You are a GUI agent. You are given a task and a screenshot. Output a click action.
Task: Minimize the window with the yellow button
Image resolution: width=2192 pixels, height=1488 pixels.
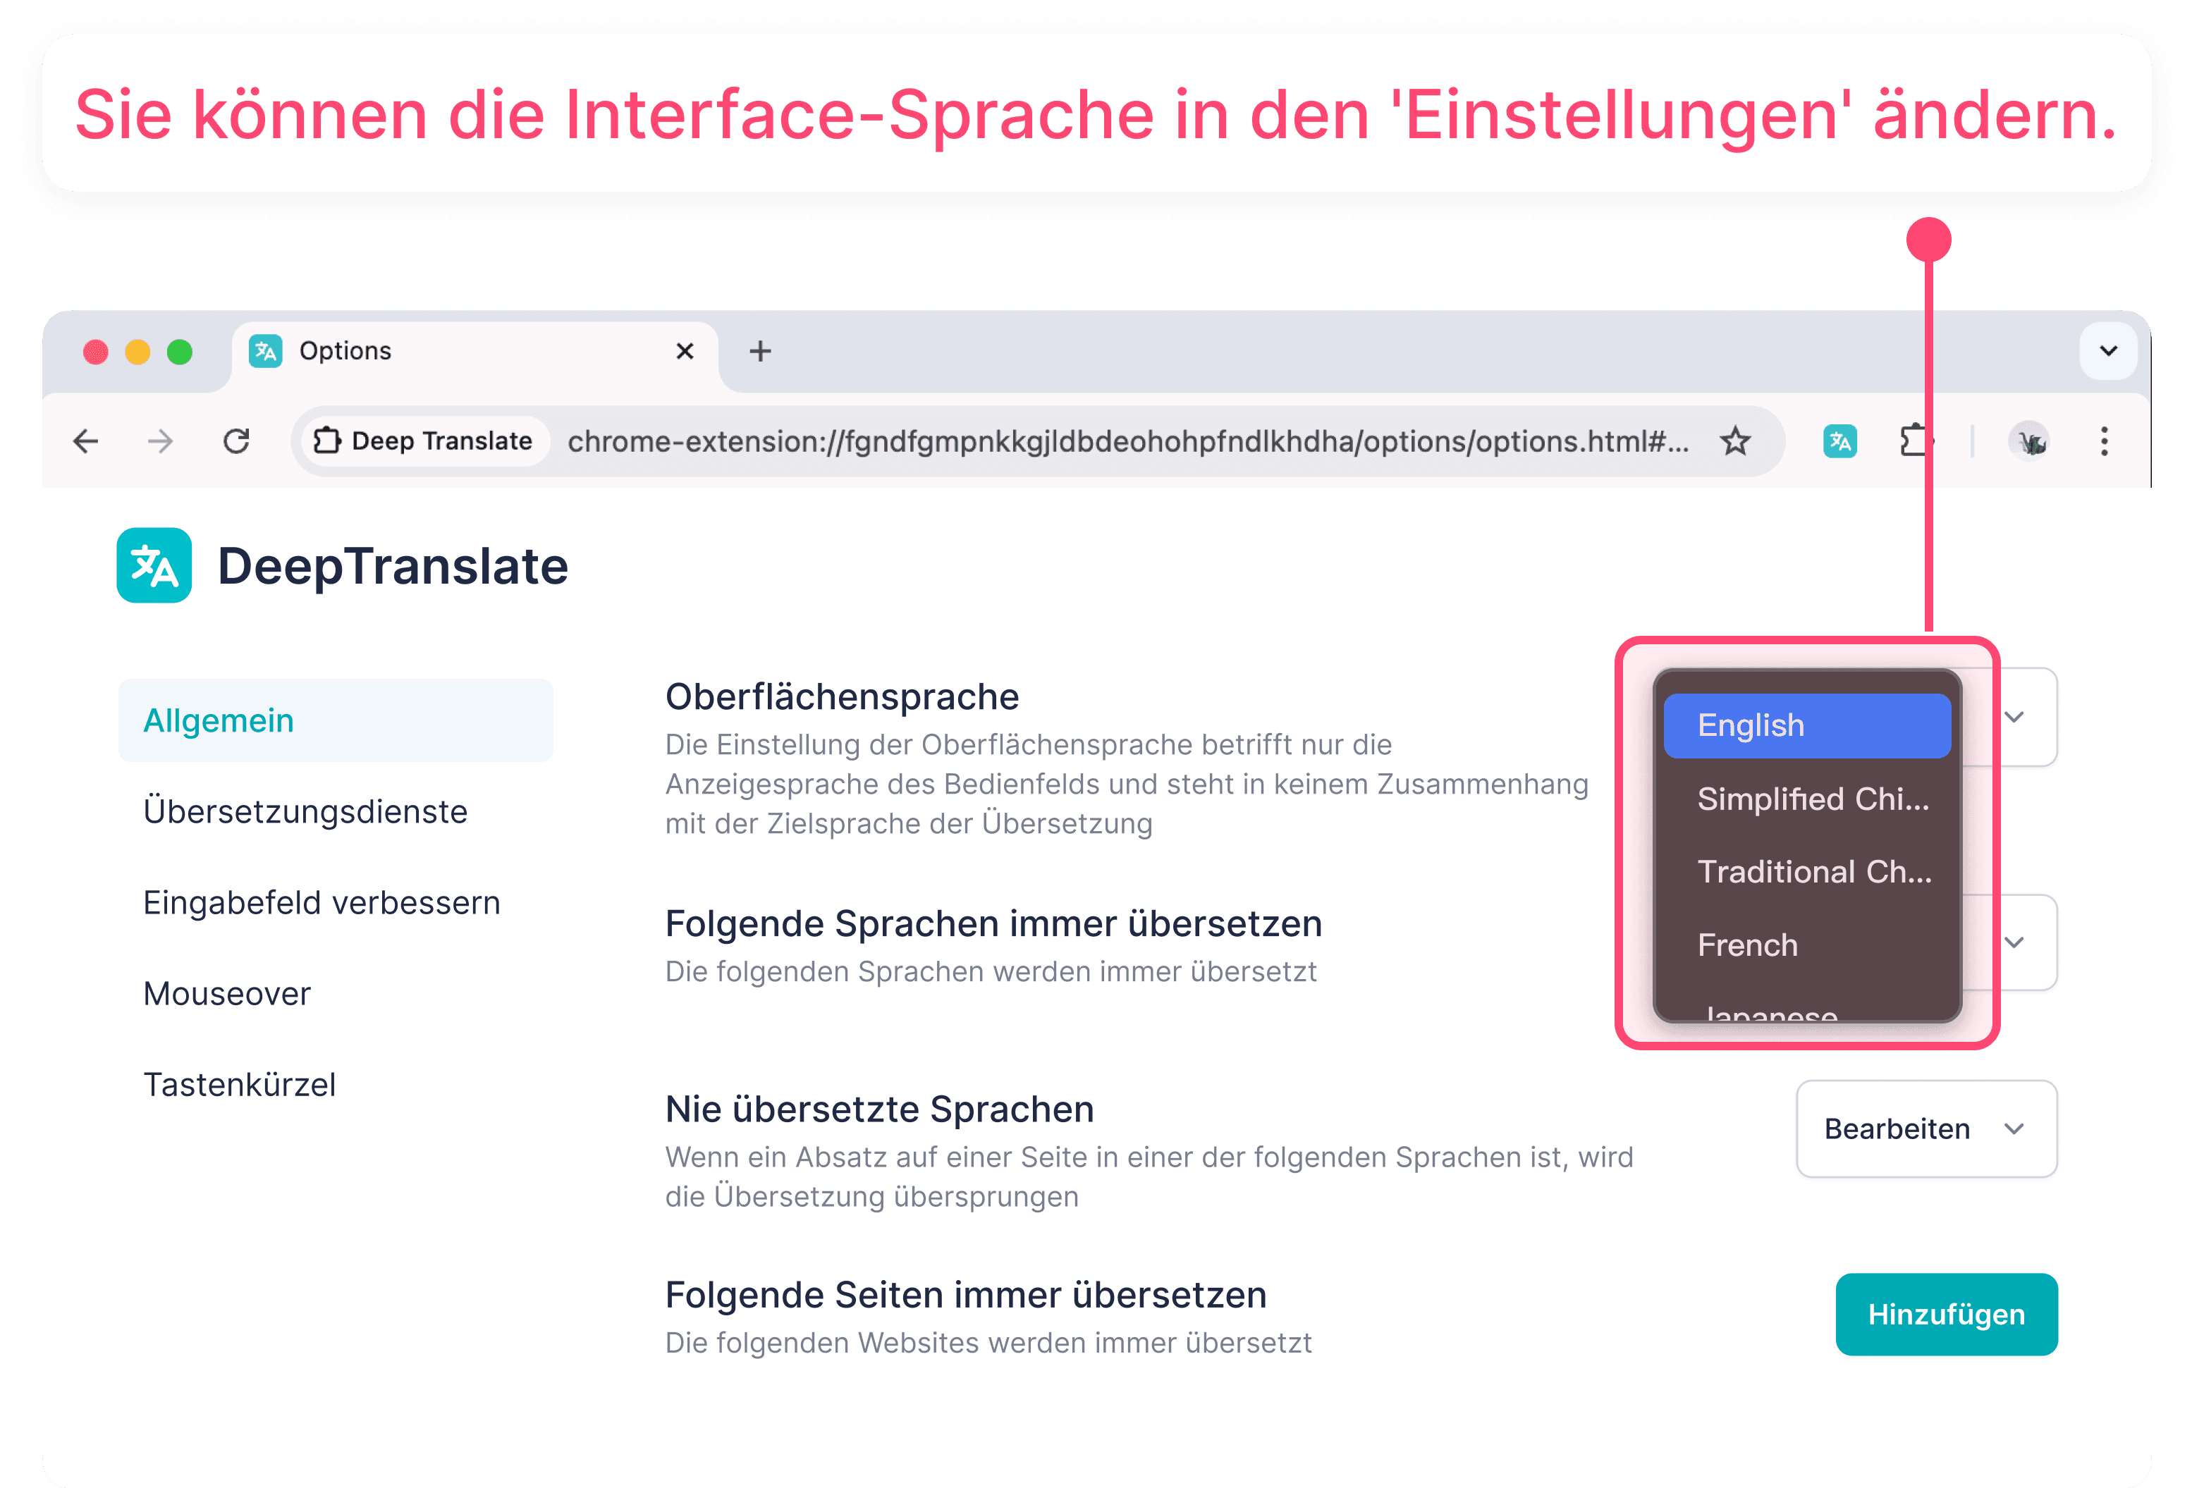coord(137,352)
